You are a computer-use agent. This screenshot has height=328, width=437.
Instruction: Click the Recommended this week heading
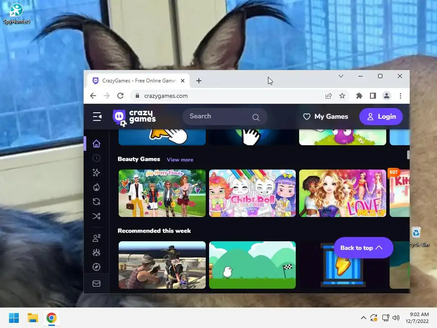pos(154,231)
